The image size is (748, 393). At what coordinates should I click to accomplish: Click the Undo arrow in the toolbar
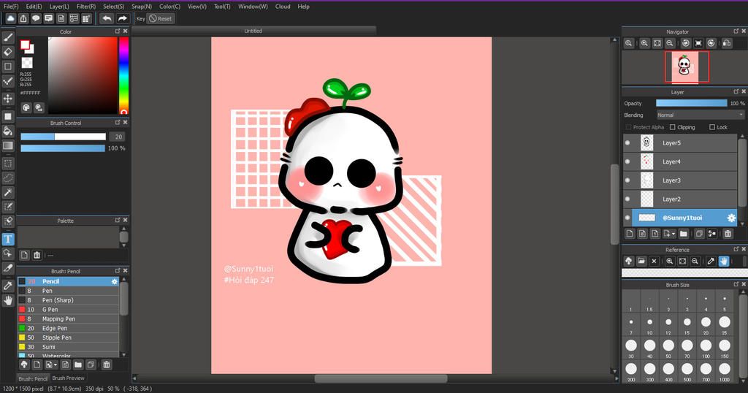point(107,18)
